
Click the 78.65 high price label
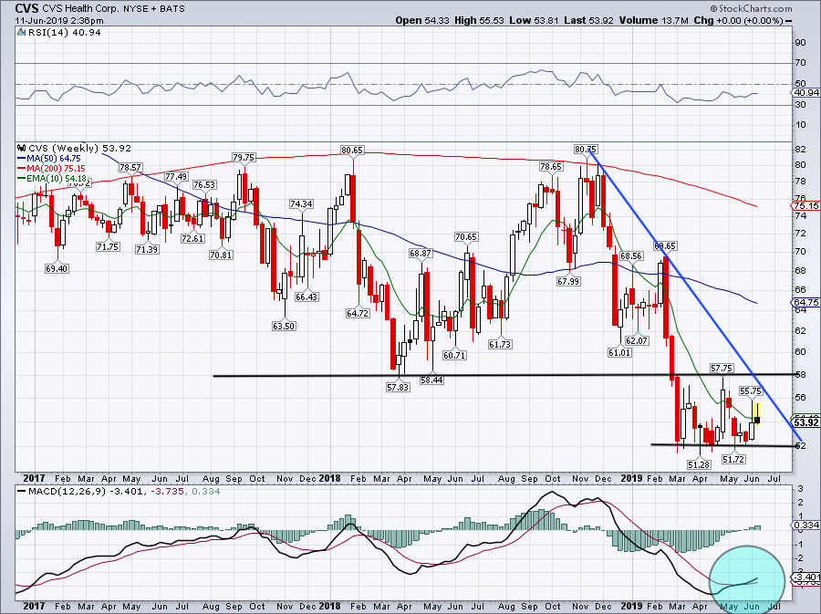pyautogui.click(x=551, y=167)
